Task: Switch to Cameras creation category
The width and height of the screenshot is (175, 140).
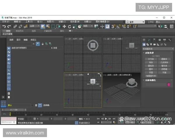Action: 155,44
